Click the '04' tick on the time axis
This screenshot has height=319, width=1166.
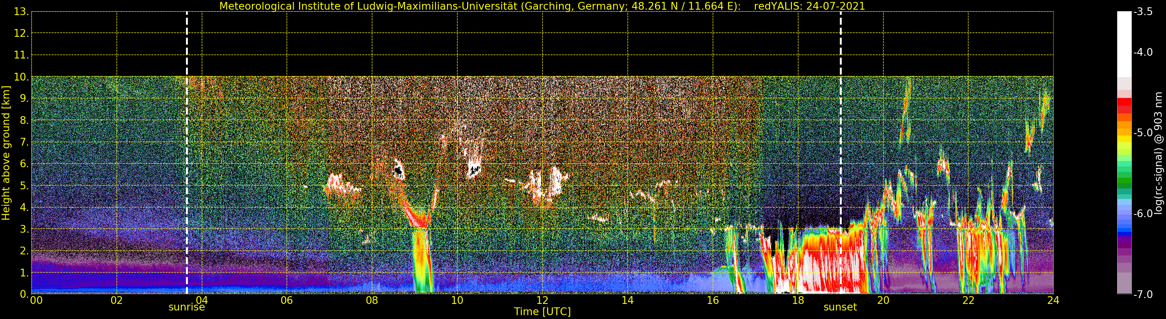point(202,300)
